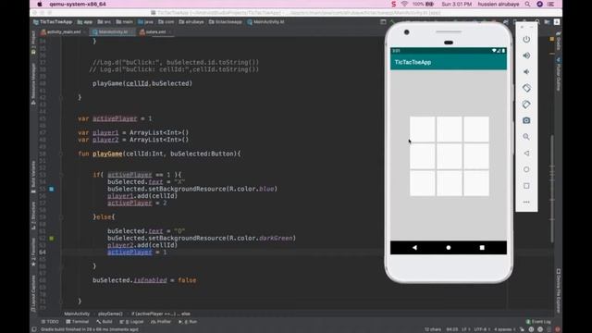Click qemu-system-x86_64 menu bar item
The image size is (592, 333).
click(78, 4)
